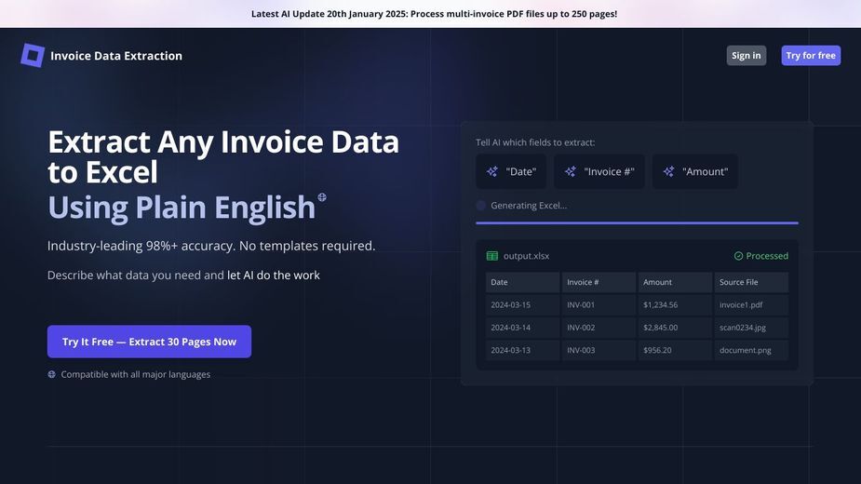Click the Amount column header
Image resolution: width=861 pixels, height=484 pixels.
tap(675, 282)
